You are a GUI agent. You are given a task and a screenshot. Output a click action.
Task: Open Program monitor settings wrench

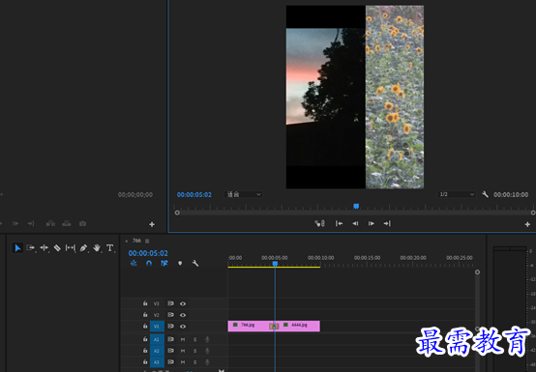485,194
